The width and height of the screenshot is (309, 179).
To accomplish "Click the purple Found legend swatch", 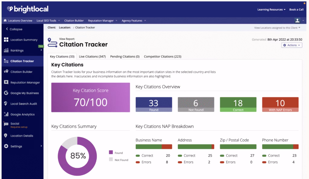I will pyautogui.click(x=111, y=152).
